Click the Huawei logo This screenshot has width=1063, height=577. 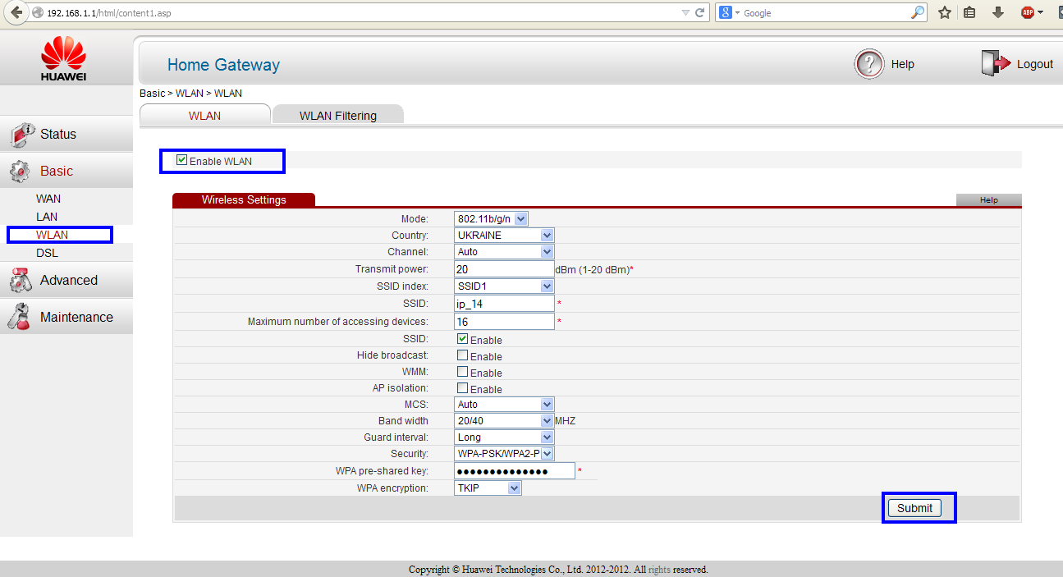click(64, 58)
